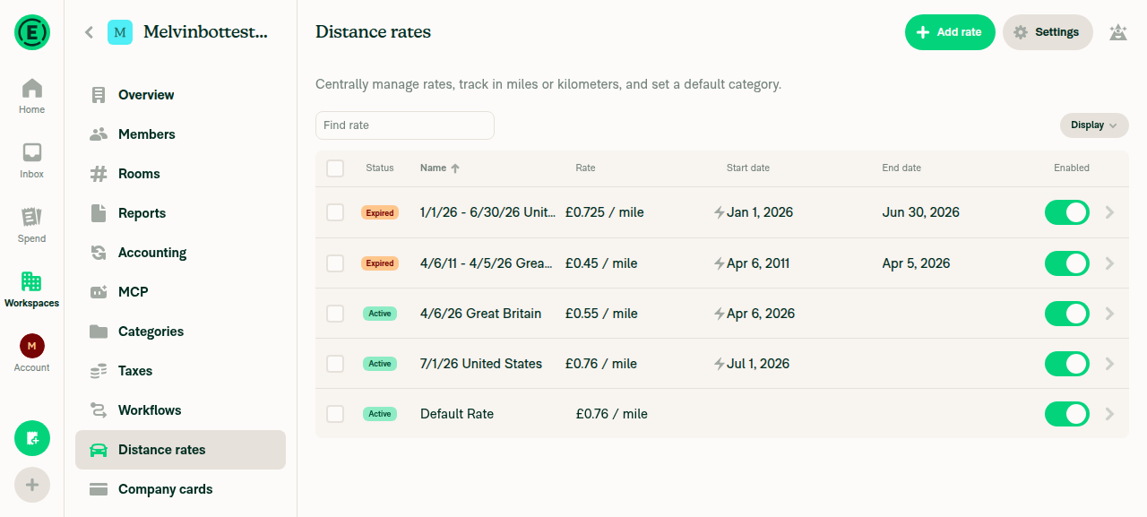Image resolution: width=1147 pixels, height=517 pixels.
Task: Check the 1/1/26 - 6/30/26 rate checkbox
Action: click(335, 212)
